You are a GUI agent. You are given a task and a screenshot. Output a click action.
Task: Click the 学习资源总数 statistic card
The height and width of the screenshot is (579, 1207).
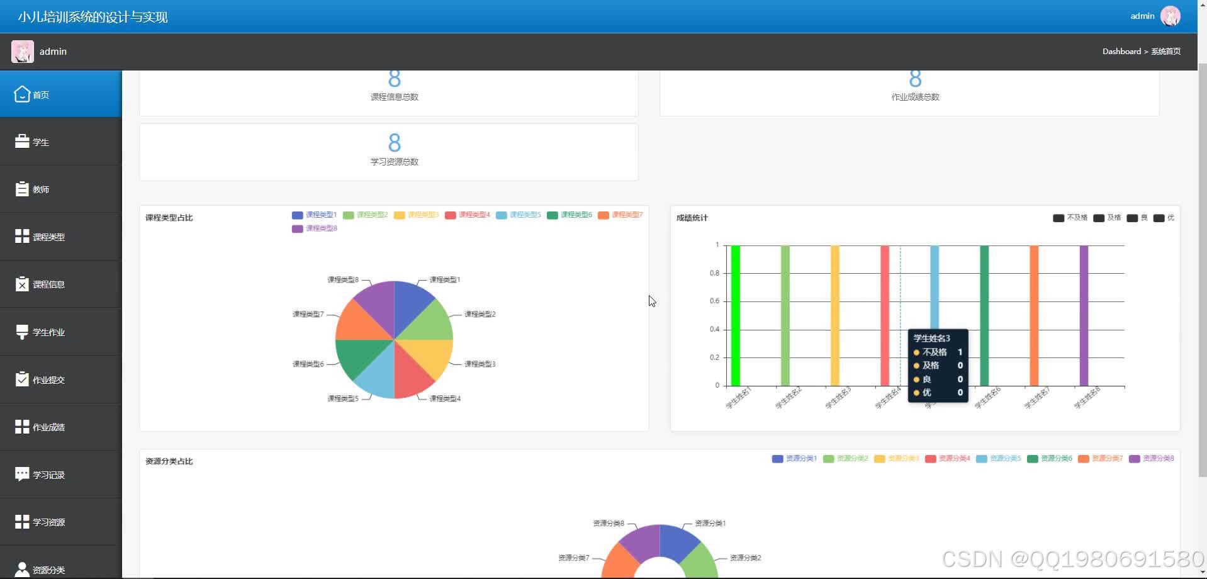389,152
